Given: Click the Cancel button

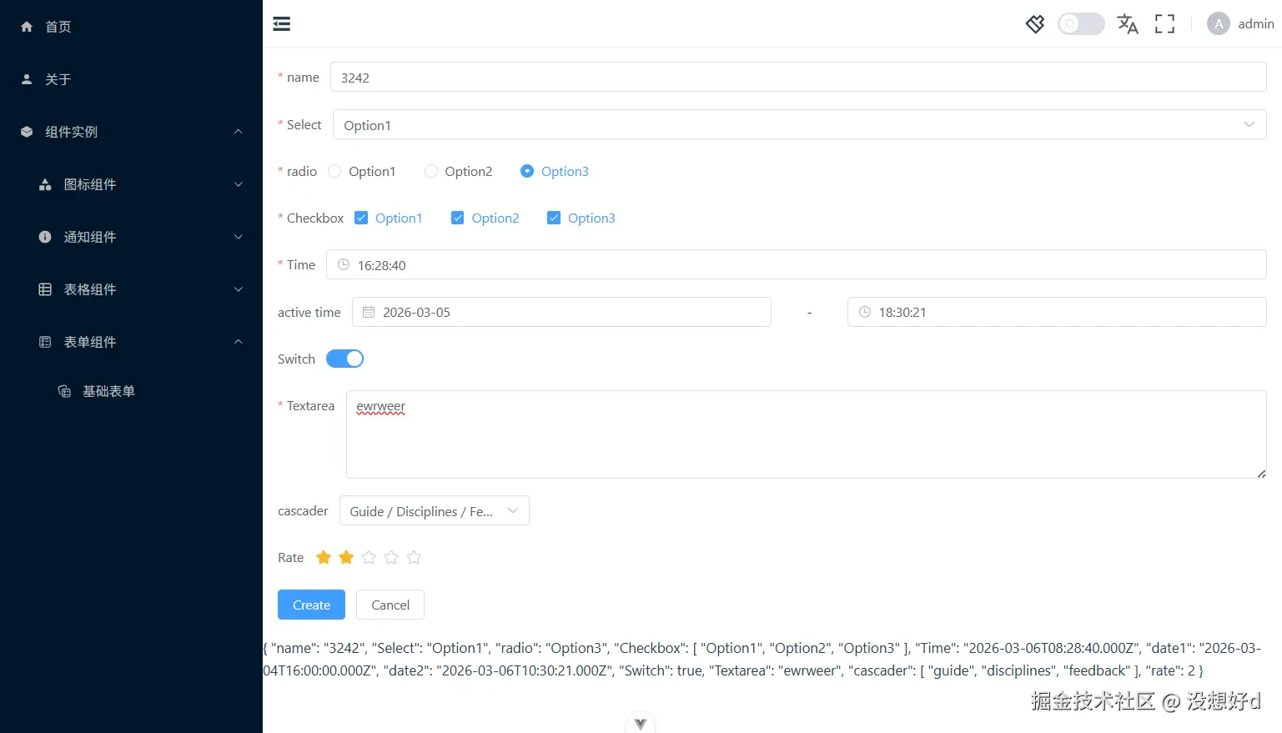Looking at the screenshot, I should [390, 605].
